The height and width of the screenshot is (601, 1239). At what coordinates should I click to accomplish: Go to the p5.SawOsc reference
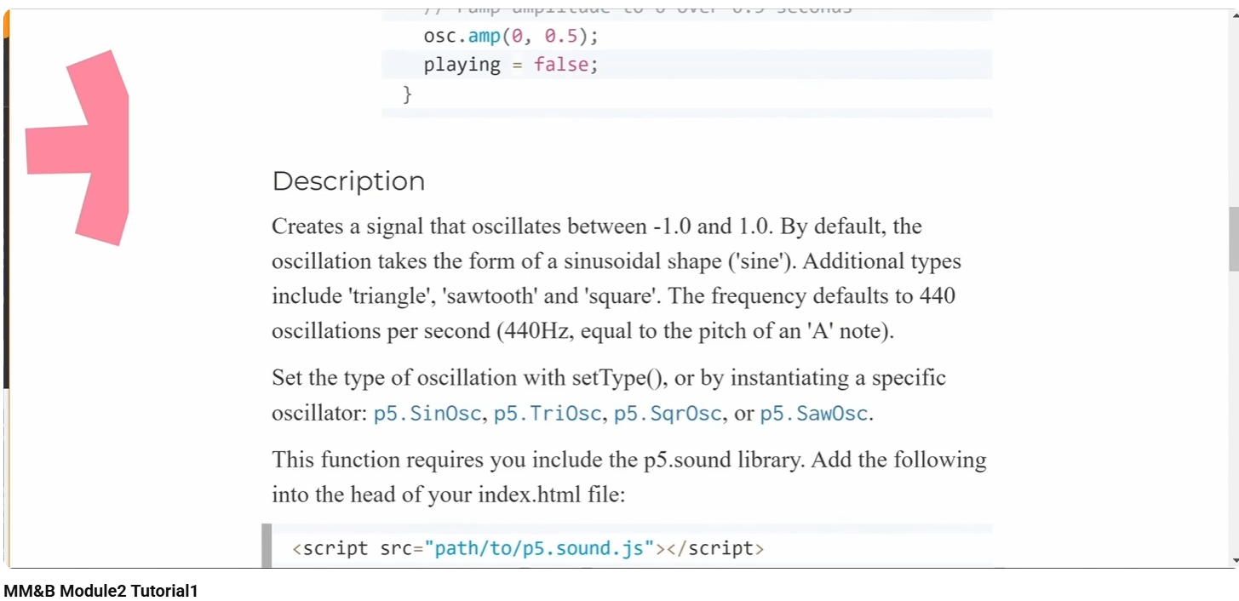click(813, 415)
